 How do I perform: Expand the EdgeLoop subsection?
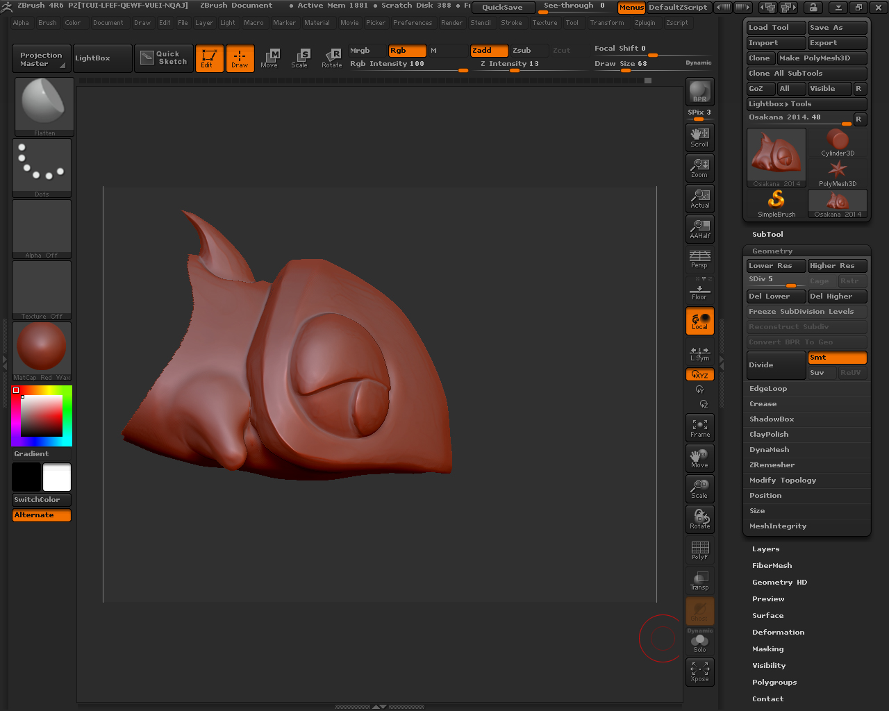pos(768,389)
